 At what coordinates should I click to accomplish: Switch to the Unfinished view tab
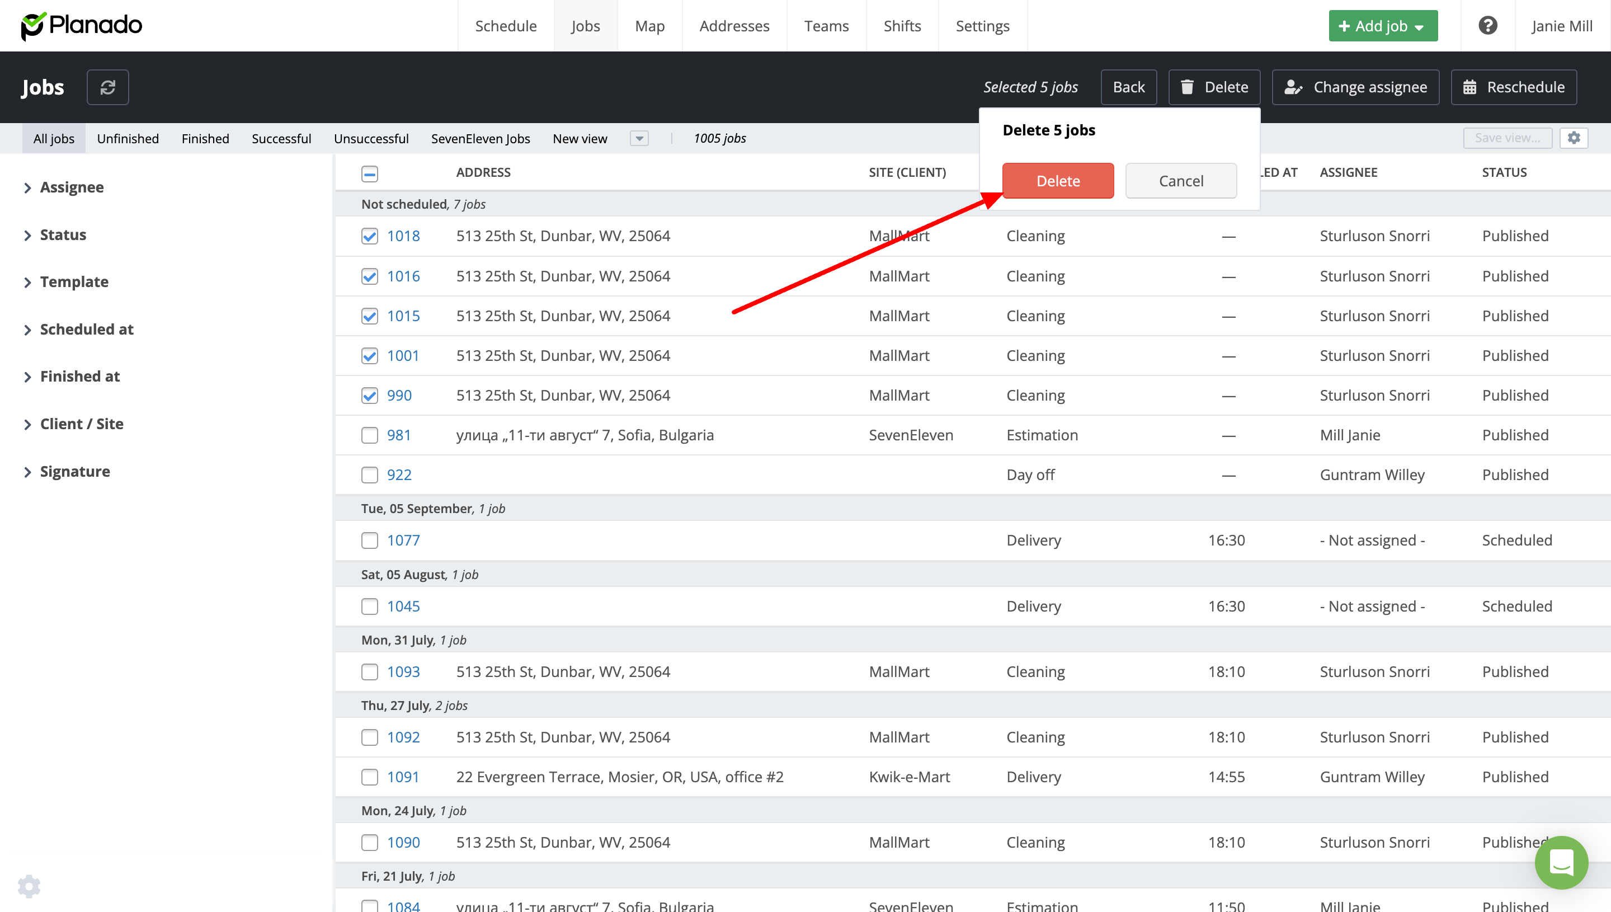pos(128,138)
